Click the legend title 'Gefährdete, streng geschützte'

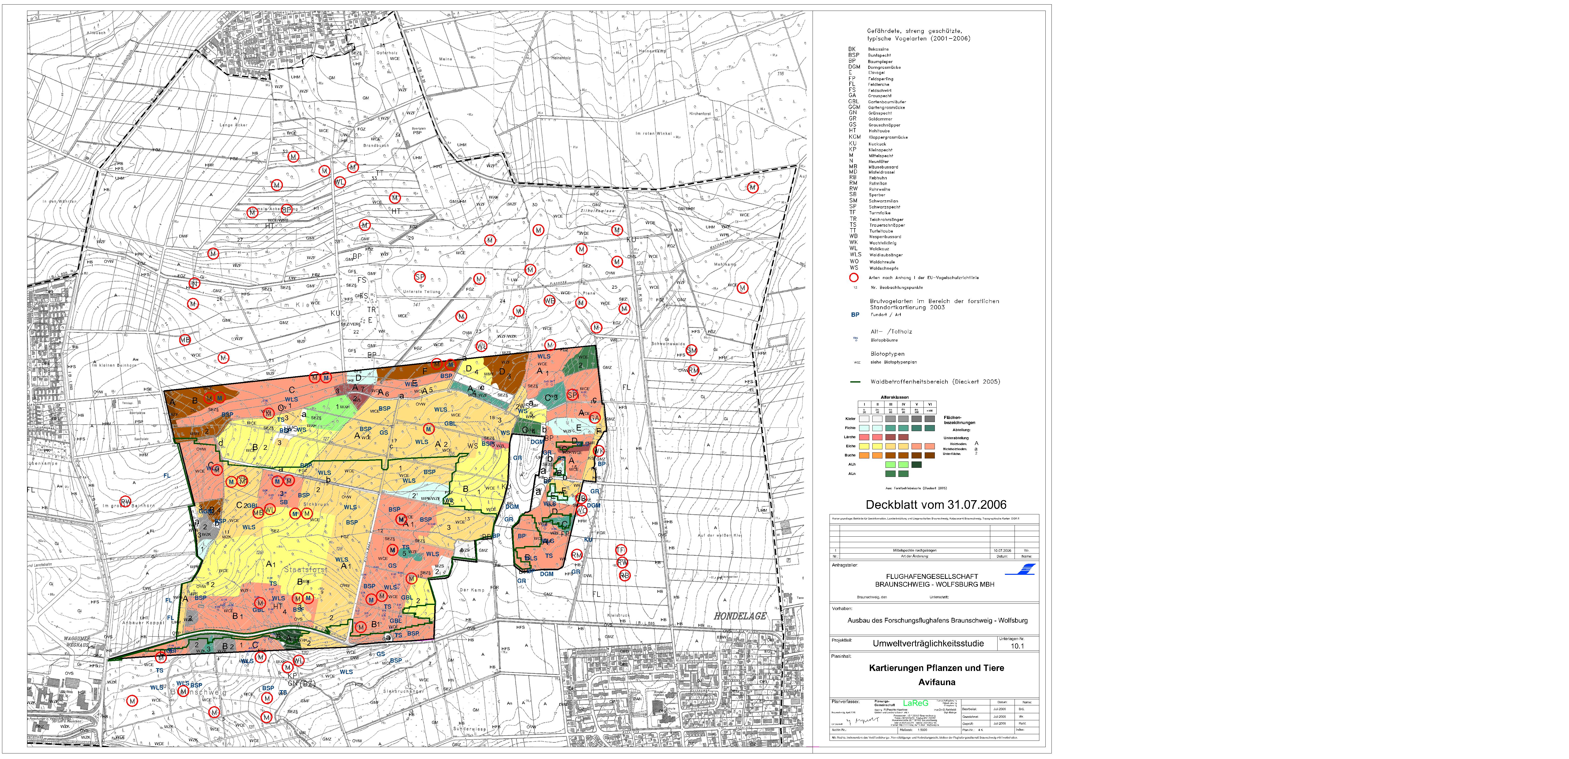pos(915,31)
